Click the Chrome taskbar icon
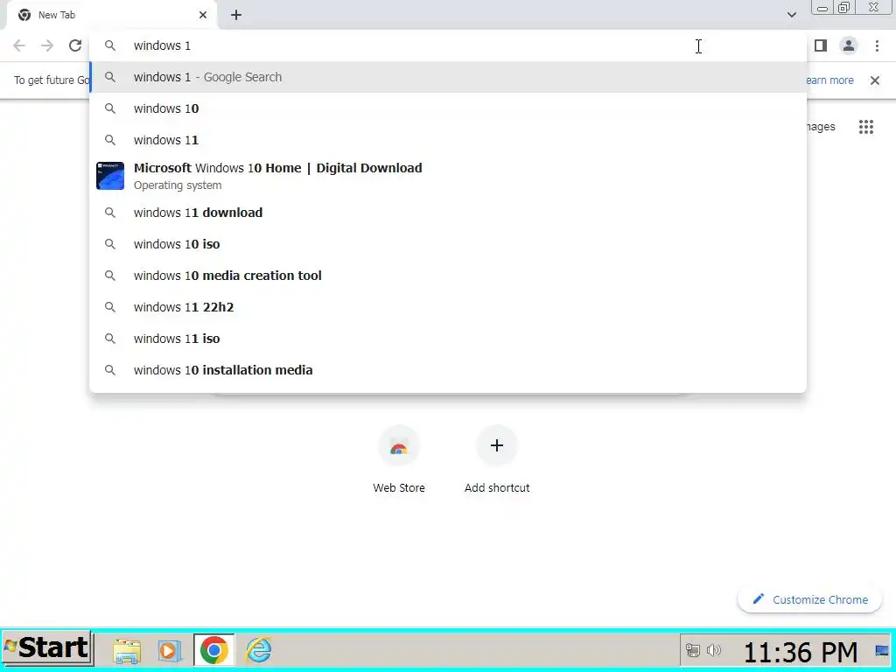The width and height of the screenshot is (896, 672). click(214, 650)
